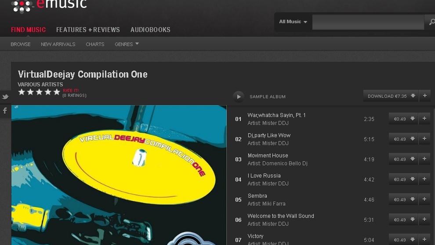Open track title War,whatcha Sayin, Pt. 1
Viewport: 435px width, 245px height.
(276, 115)
